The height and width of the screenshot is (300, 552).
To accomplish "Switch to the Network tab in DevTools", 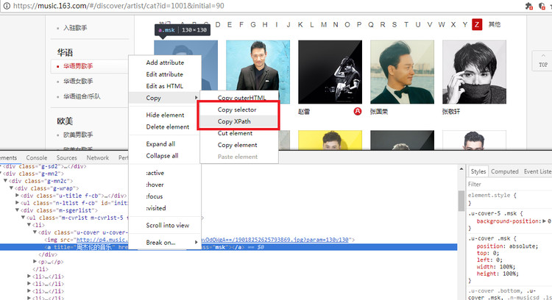I will (98, 158).
